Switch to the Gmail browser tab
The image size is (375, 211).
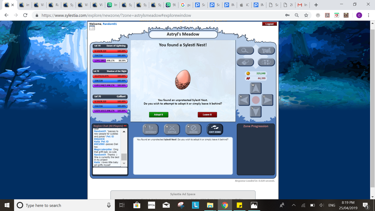(302, 5)
